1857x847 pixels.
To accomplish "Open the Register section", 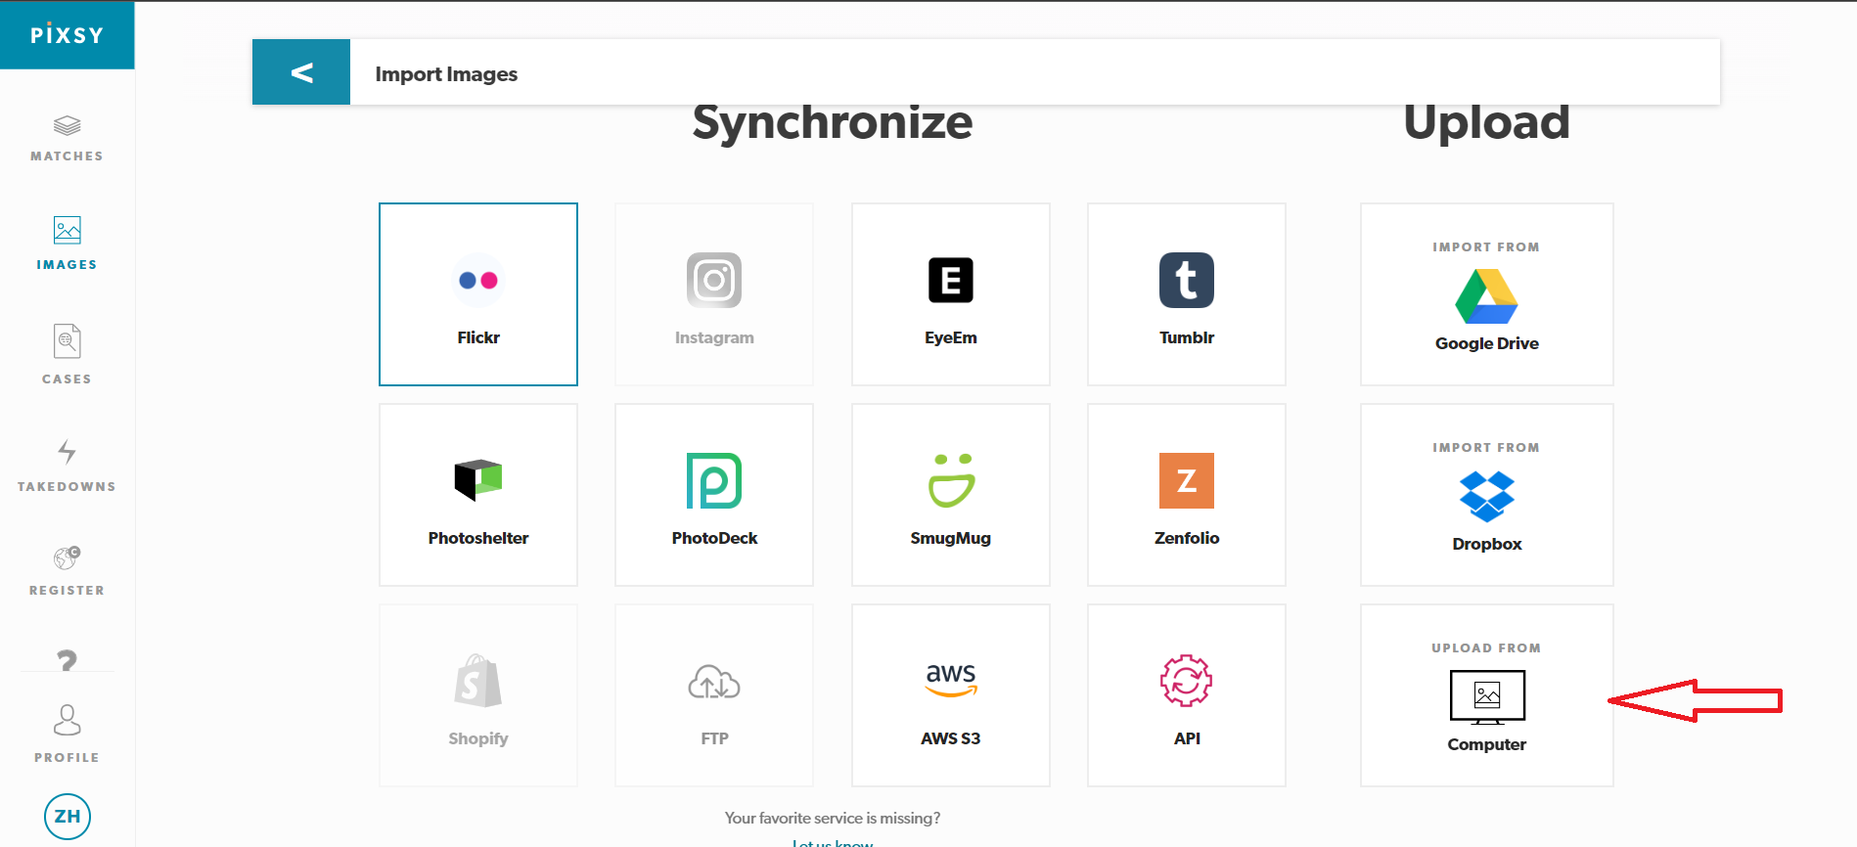I will coord(67,571).
